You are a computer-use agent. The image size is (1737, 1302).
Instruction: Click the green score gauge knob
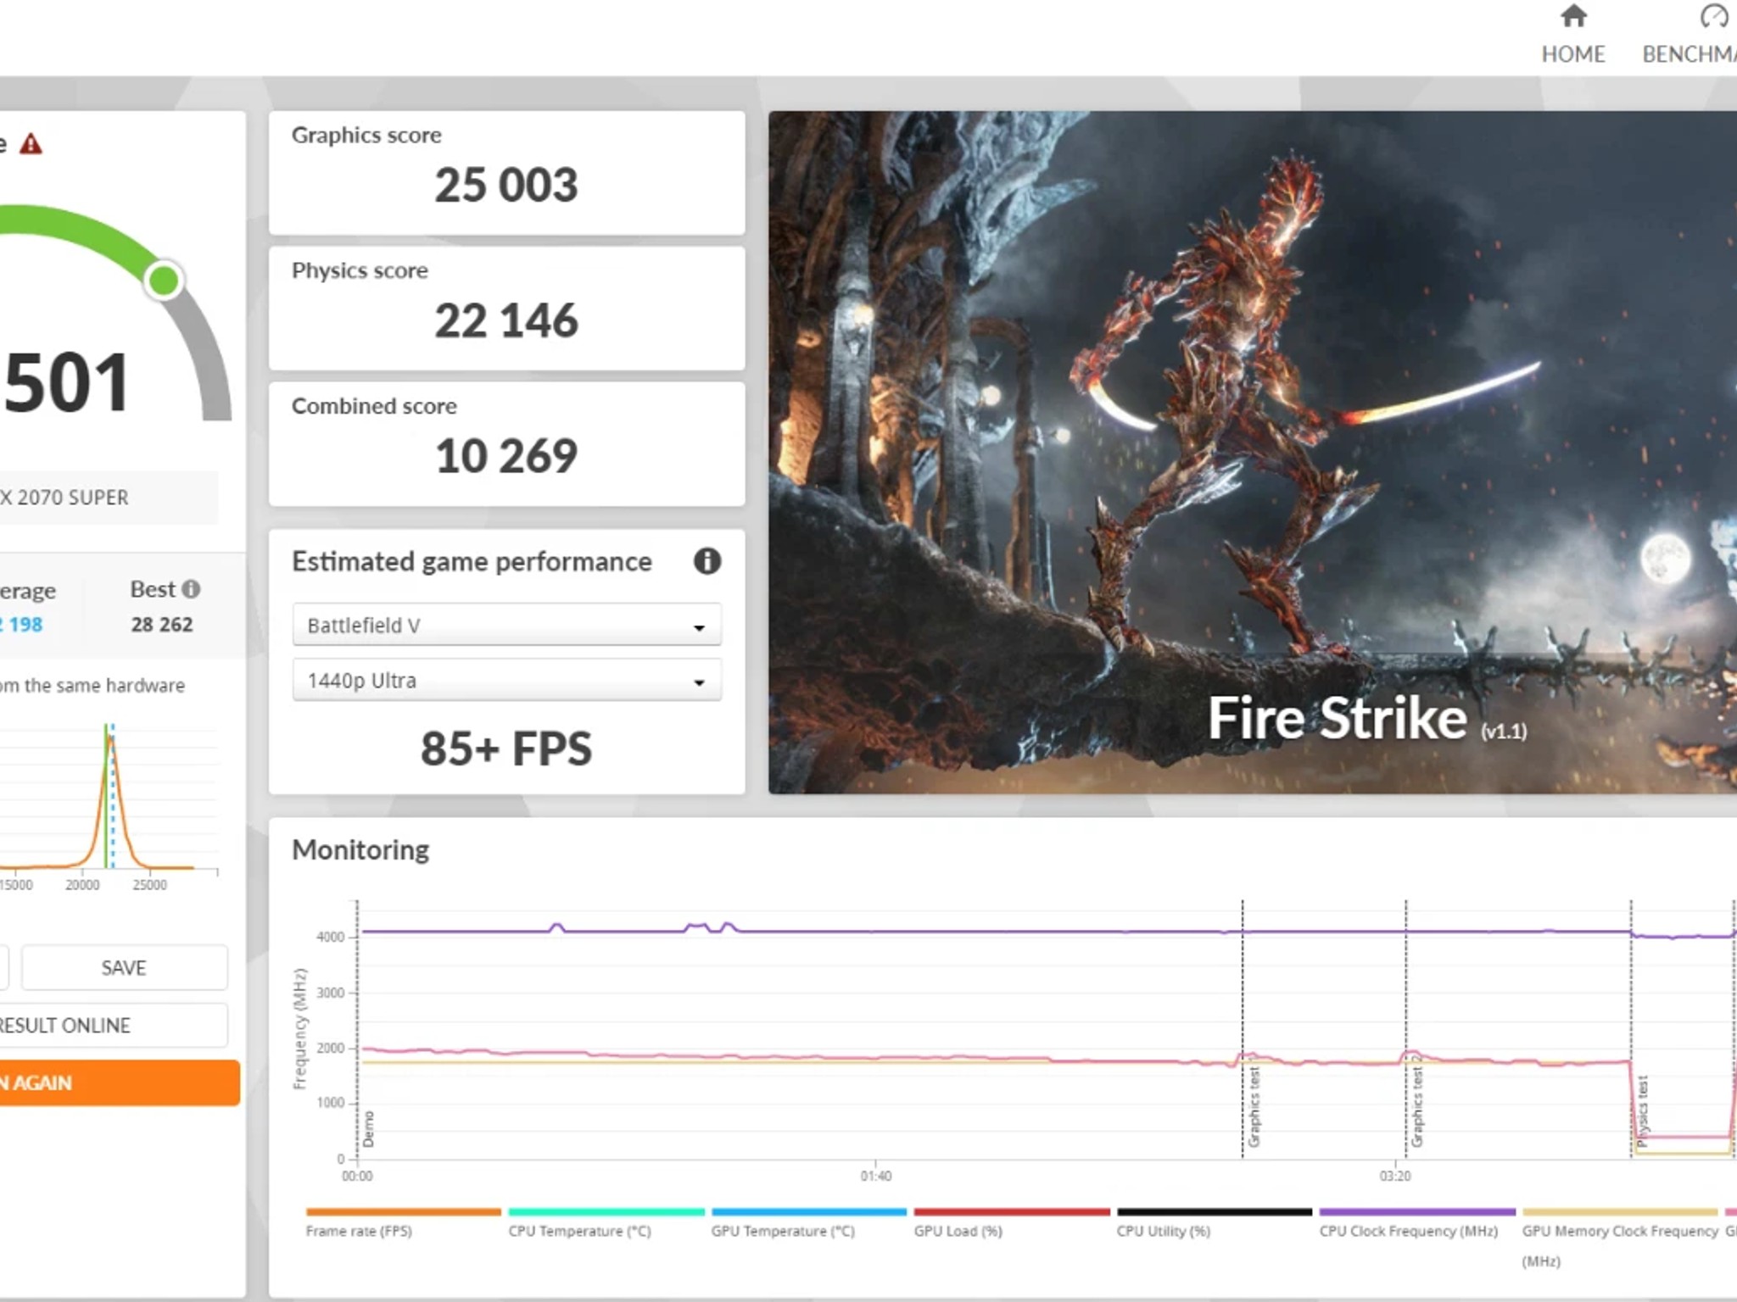pyautogui.click(x=164, y=280)
